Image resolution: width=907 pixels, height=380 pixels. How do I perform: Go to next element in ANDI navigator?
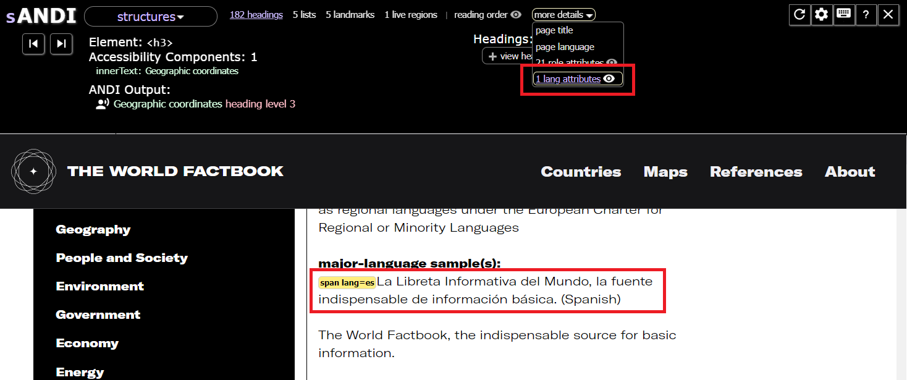[x=61, y=44]
